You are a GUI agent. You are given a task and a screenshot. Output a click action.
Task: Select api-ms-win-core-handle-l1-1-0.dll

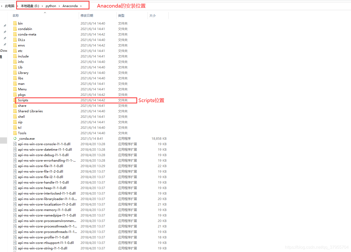[43, 182]
